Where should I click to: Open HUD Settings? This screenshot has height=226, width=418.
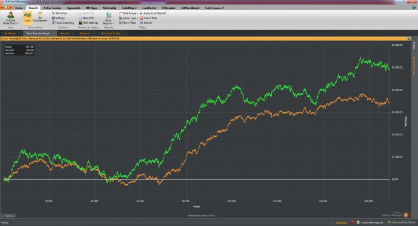click(88, 23)
